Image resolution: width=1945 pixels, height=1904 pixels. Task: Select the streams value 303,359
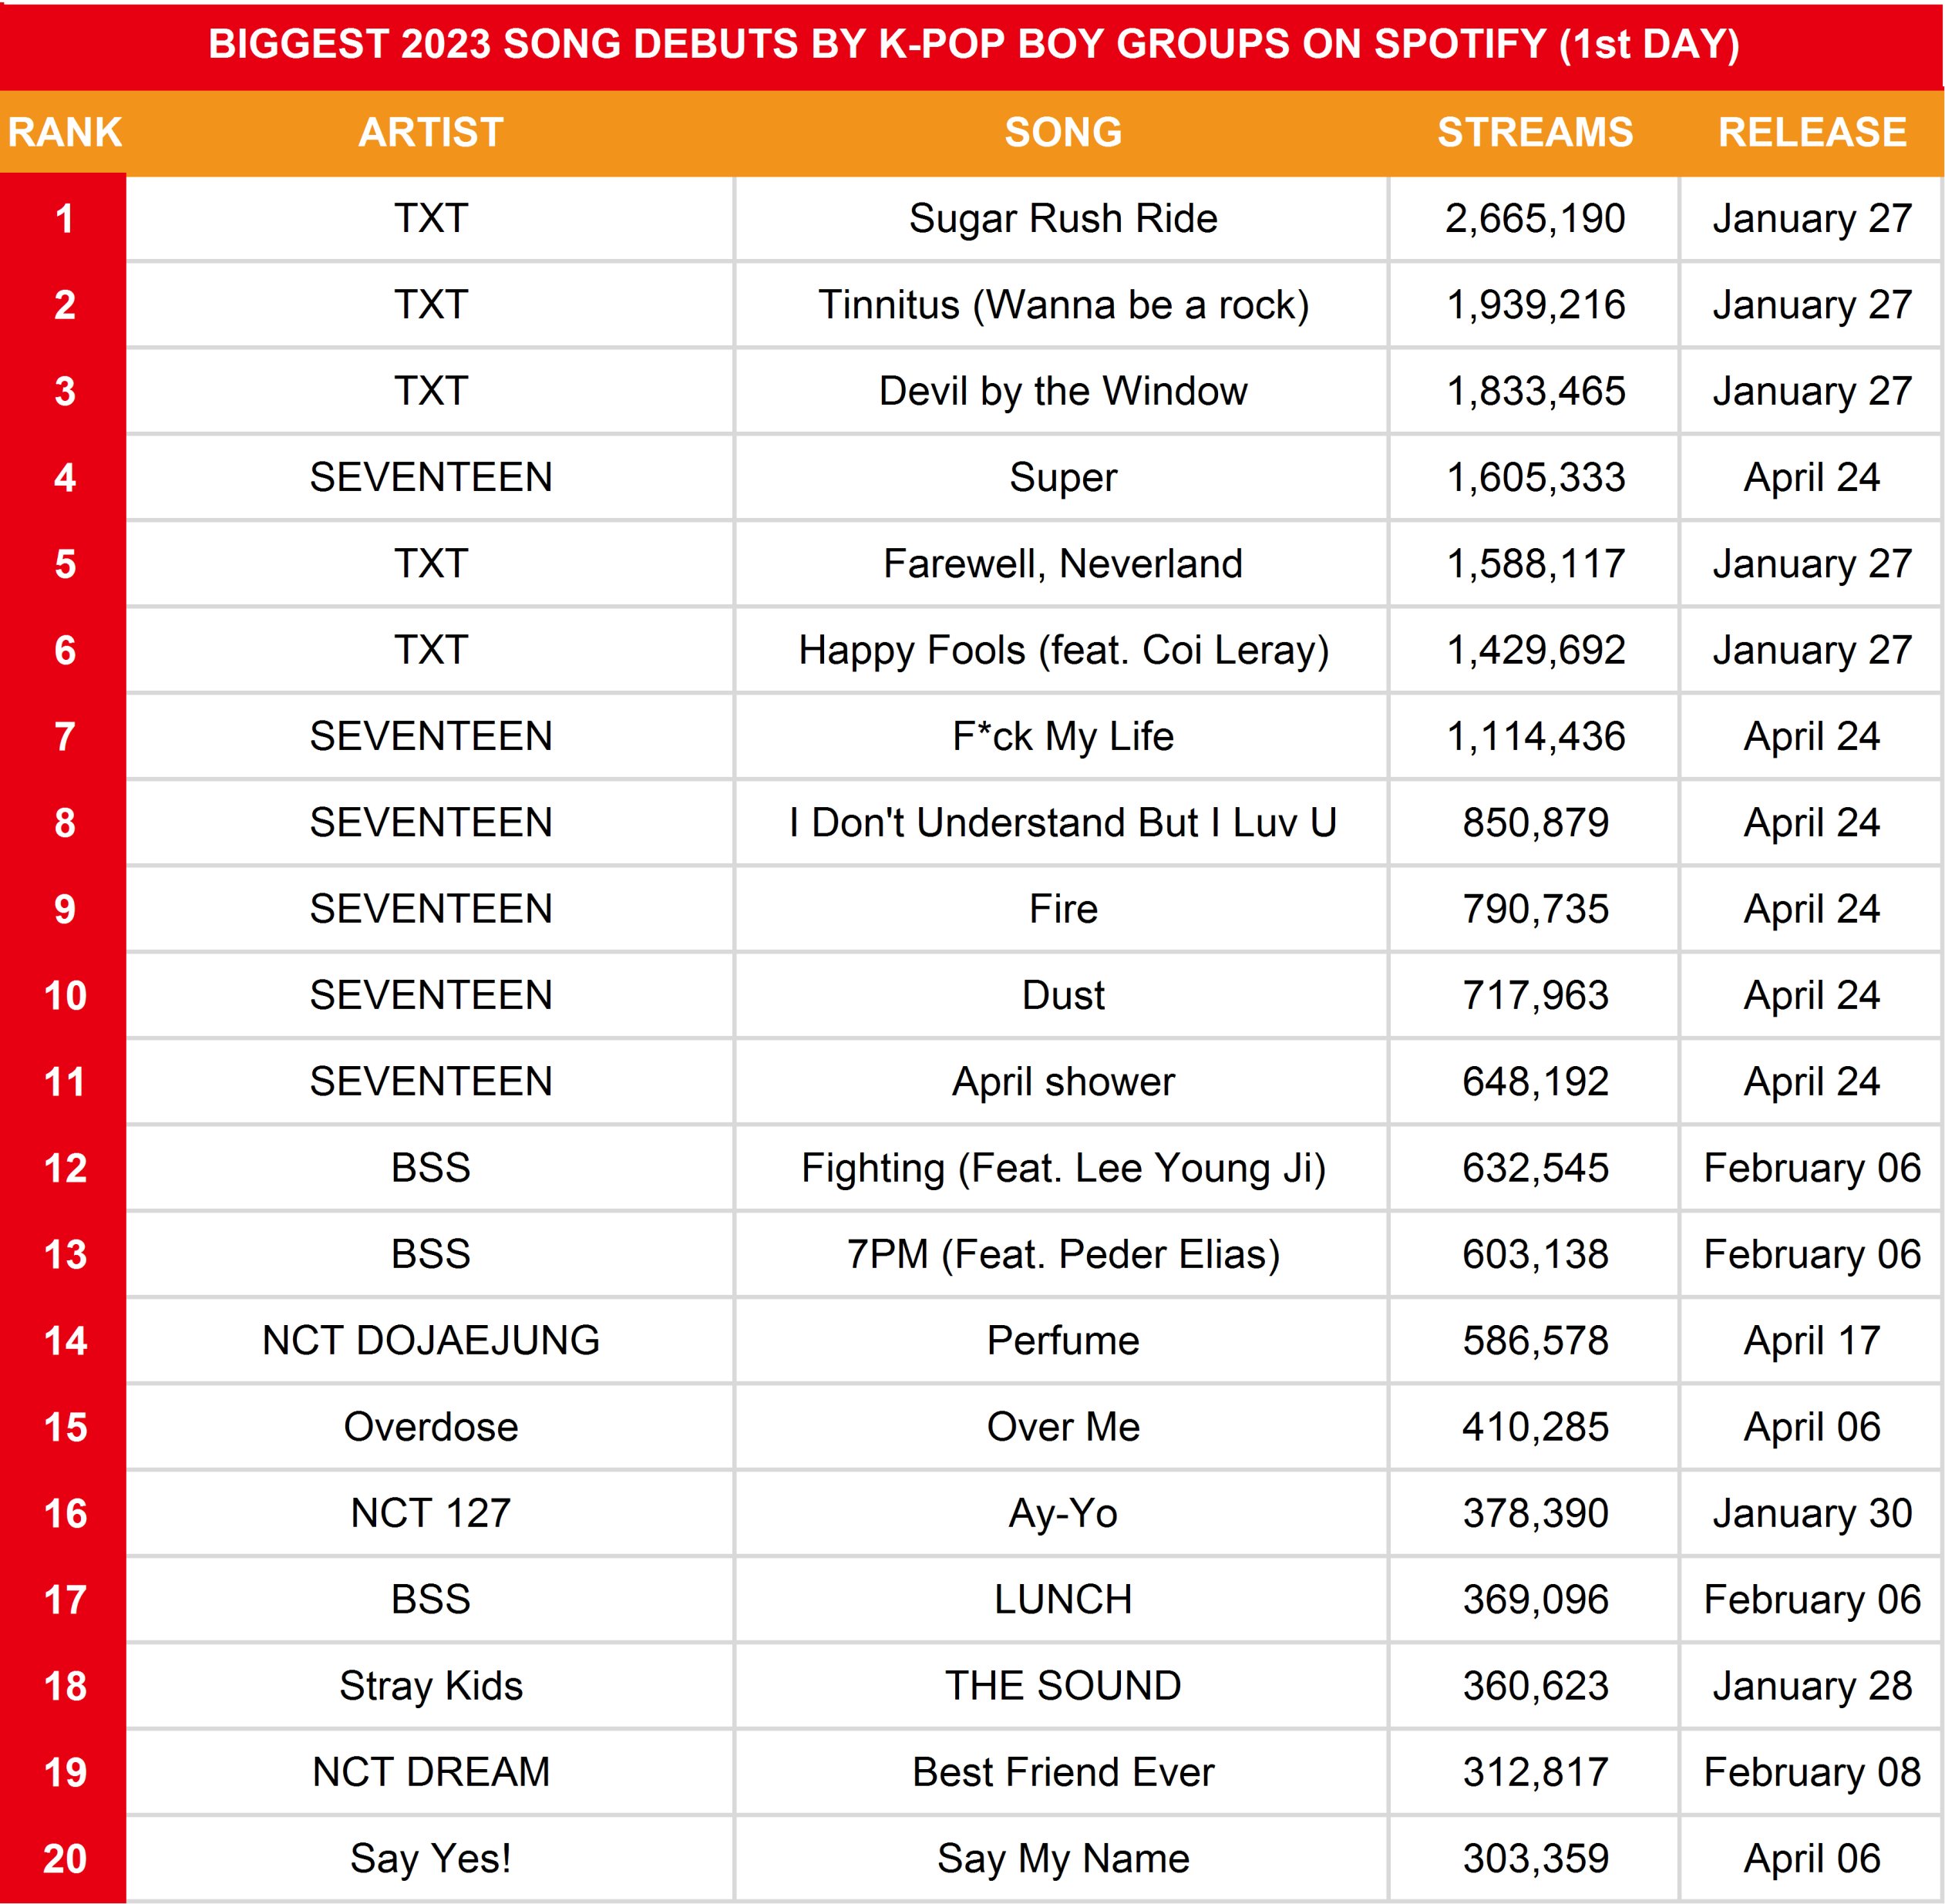click(1535, 1859)
